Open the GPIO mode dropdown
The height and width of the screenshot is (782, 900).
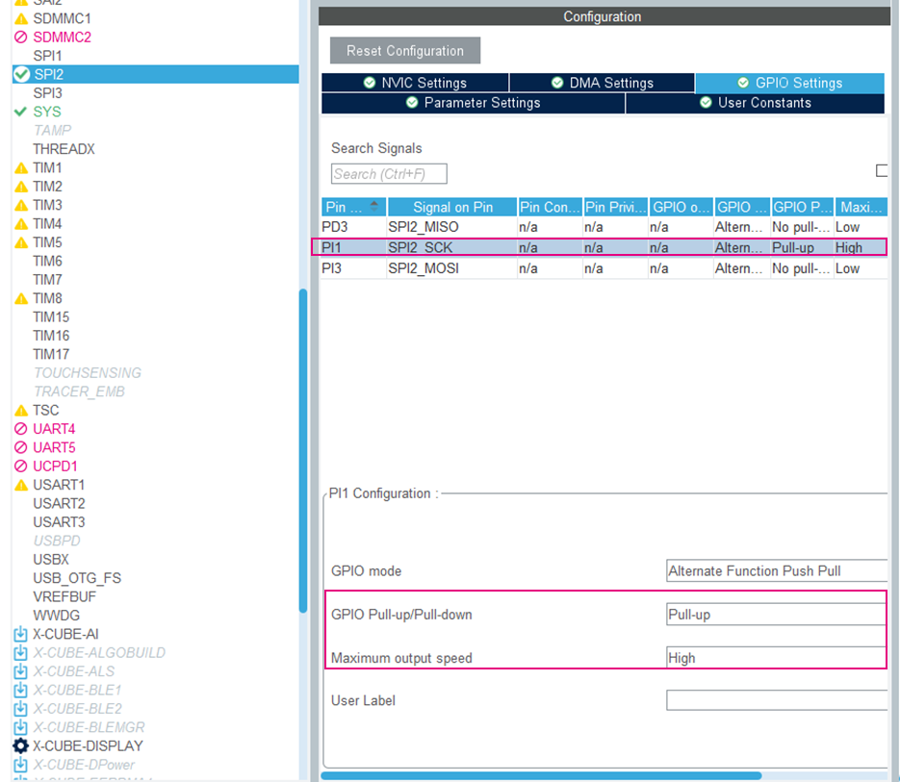coord(777,570)
